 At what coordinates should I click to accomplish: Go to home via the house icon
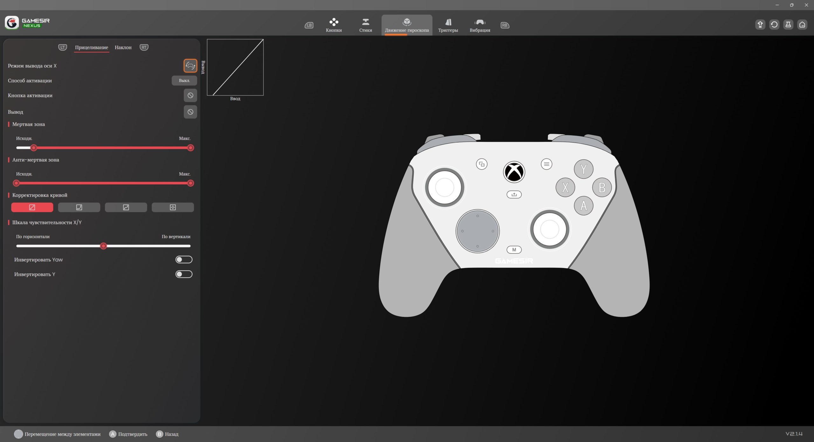pyautogui.click(x=802, y=24)
